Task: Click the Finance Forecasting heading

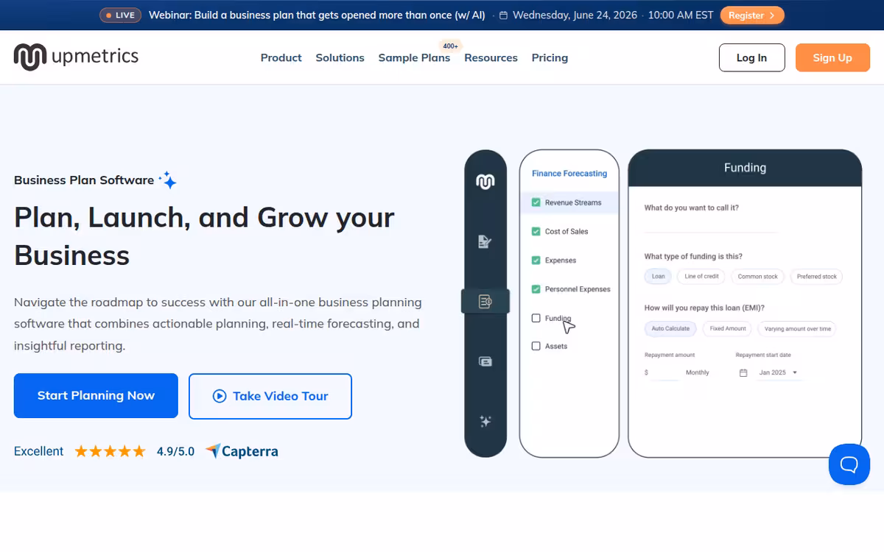Action: (569, 174)
